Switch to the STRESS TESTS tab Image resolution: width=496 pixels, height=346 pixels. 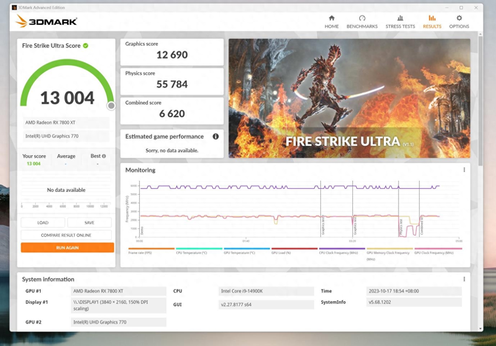pos(400,22)
